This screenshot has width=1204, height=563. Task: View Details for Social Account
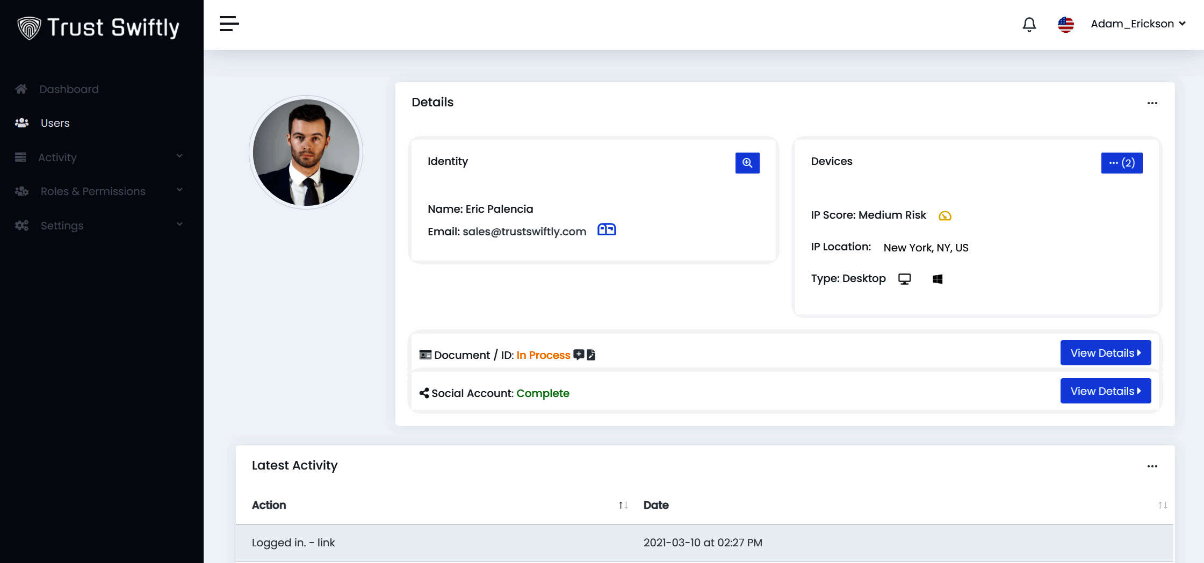coord(1105,391)
